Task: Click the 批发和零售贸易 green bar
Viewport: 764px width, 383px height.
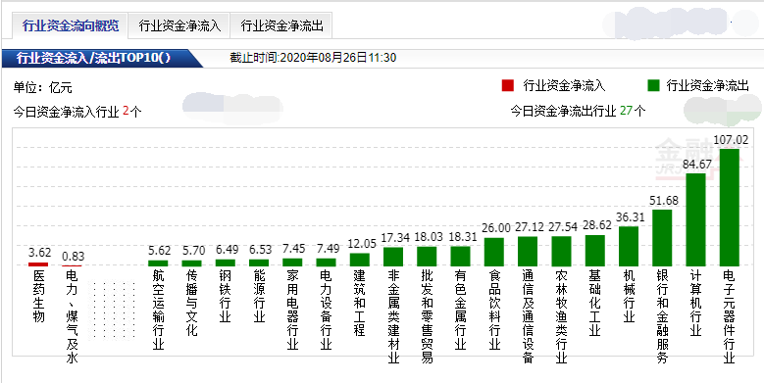Action: [427, 257]
